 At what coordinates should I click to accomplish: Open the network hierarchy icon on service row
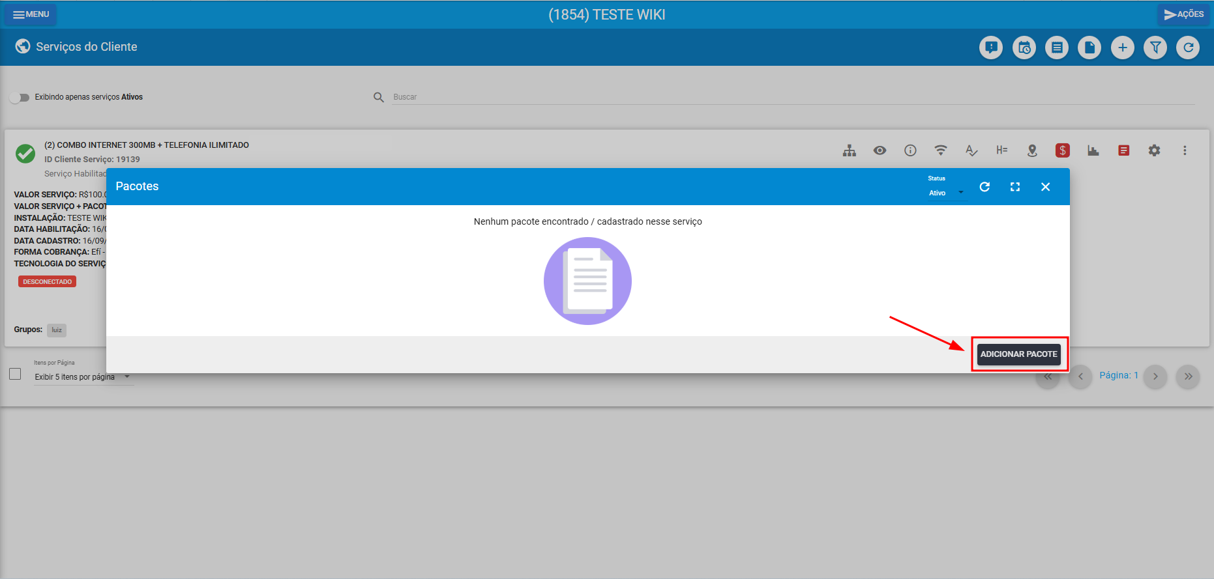[x=850, y=150]
